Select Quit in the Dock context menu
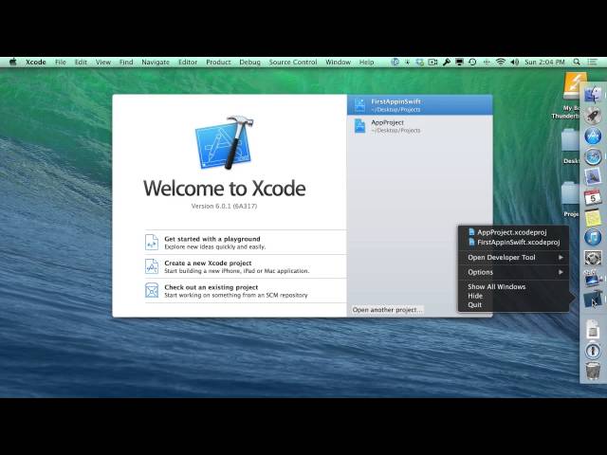The height and width of the screenshot is (455, 607). 513,305
